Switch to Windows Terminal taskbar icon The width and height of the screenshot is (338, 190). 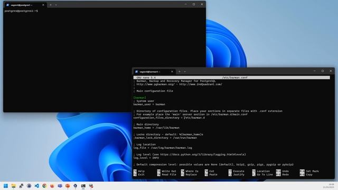tap(83, 186)
